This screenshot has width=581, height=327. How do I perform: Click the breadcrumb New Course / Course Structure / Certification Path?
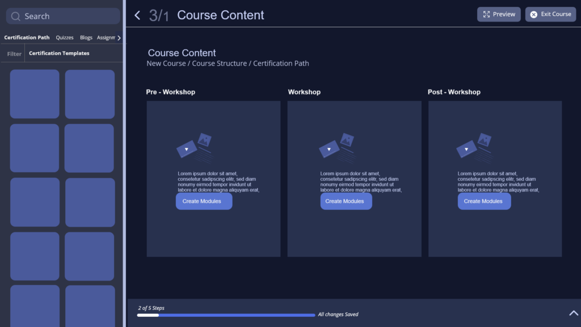[228, 63]
